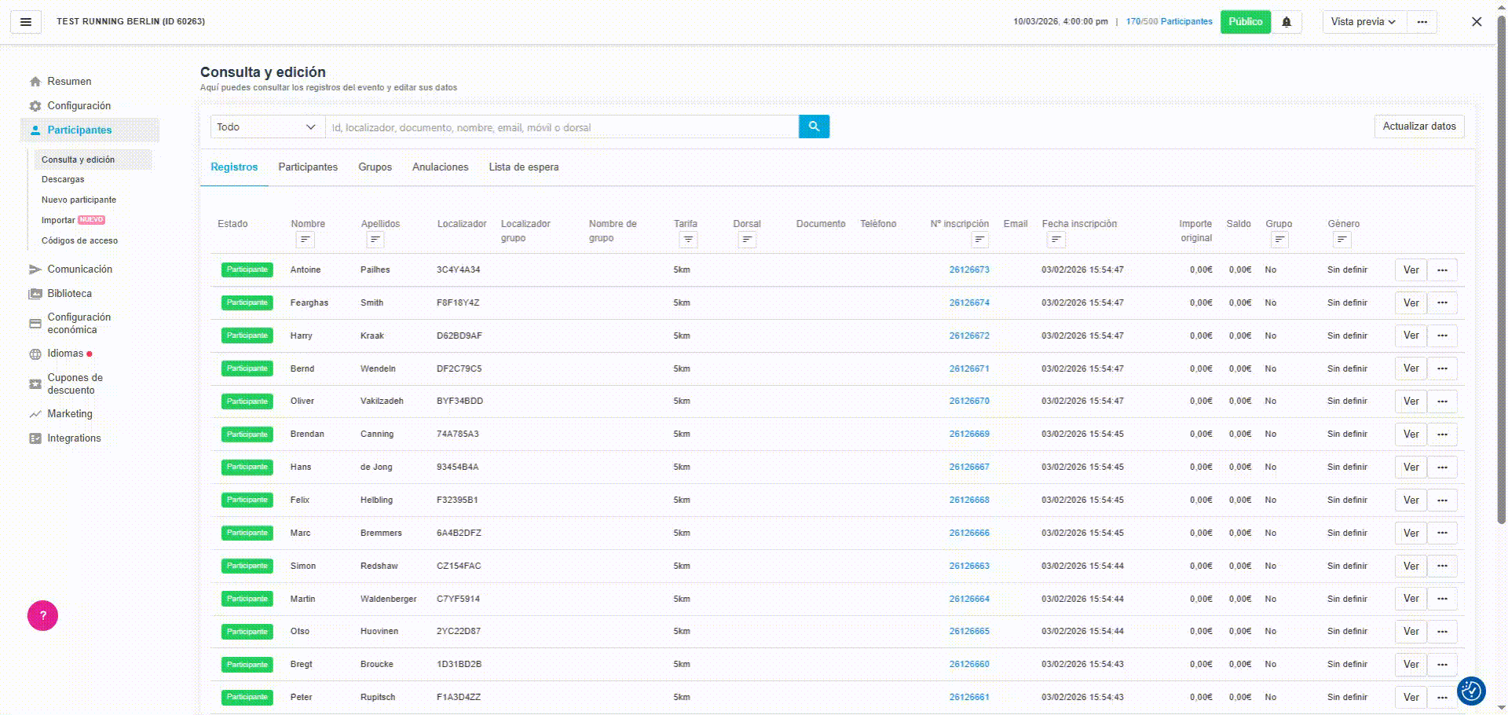
Task: Toggle the green Público status button
Action: point(1245,22)
